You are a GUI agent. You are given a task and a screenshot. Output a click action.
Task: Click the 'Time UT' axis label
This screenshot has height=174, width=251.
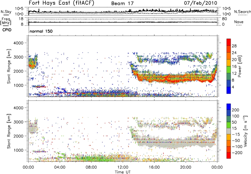point(123,172)
